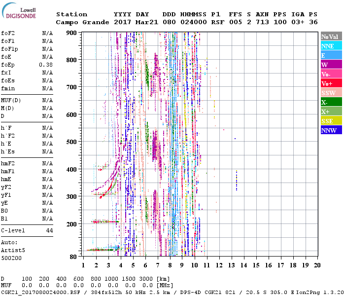Click the Artist5 auto-scaling label
The height and width of the screenshot is (296, 345).
click(x=11, y=250)
